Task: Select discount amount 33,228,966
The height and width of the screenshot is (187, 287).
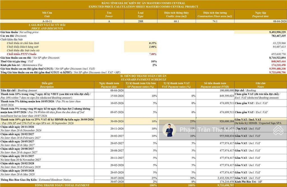Action: point(279,43)
